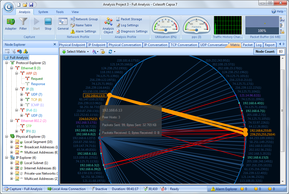This screenshot has height=194, width=289.
Task: Click the Alarm Settings warning icon
Action: coord(73,32)
